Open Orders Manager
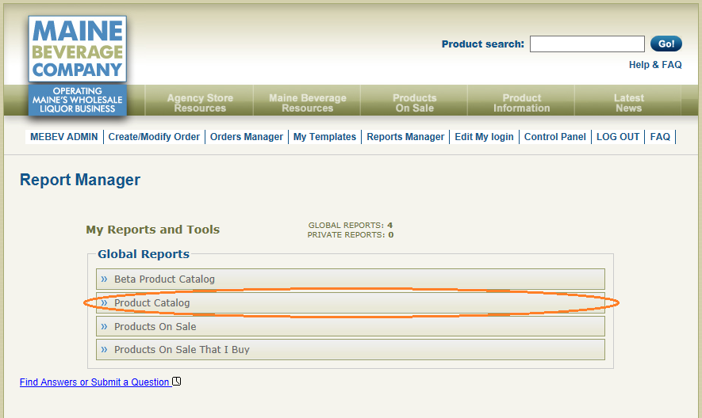The image size is (702, 418). coord(247,137)
